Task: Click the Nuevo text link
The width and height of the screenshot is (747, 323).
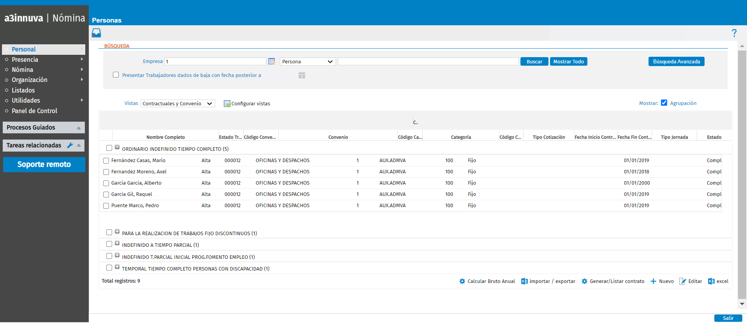Action: point(666,281)
